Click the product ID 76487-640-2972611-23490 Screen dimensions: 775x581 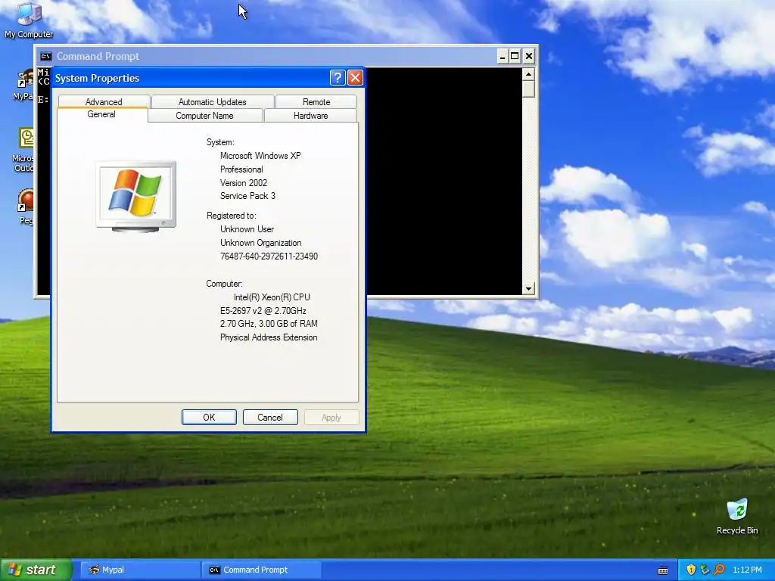point(269,256)
